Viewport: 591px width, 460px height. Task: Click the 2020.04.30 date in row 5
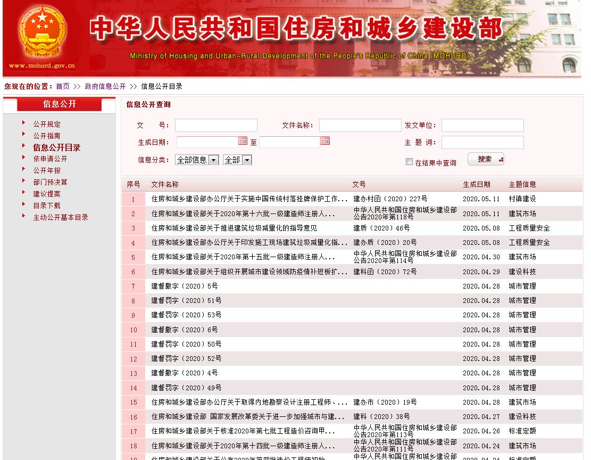tap(481, 257)
